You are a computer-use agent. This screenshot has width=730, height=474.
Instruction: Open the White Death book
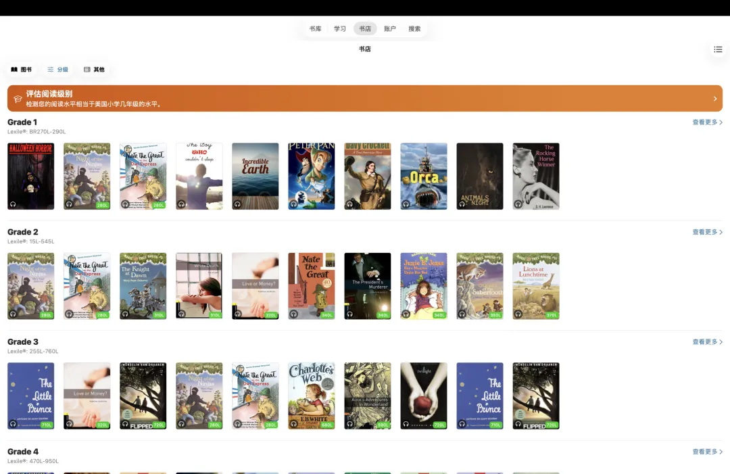199,286
